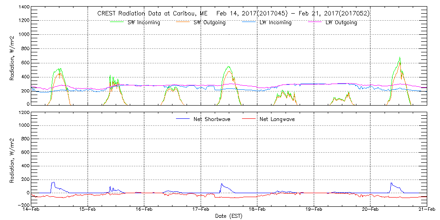Click the 14-Feb date tick label
The width and height of the screenshot is (440, 220).
click(x=32, y=210)
